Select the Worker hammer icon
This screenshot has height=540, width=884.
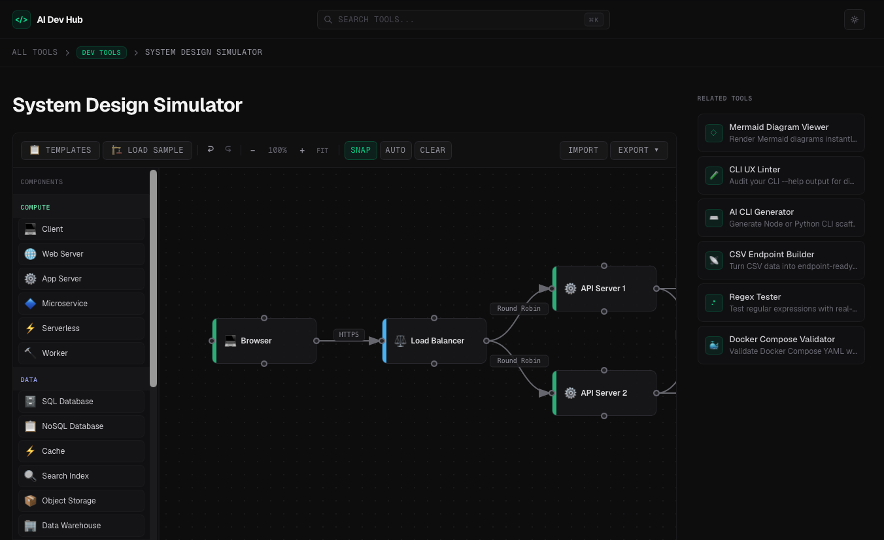click(30, 353)
